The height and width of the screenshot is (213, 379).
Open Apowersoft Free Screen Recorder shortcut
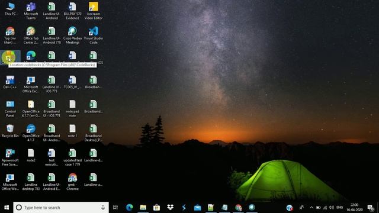(x=10, y=157)
